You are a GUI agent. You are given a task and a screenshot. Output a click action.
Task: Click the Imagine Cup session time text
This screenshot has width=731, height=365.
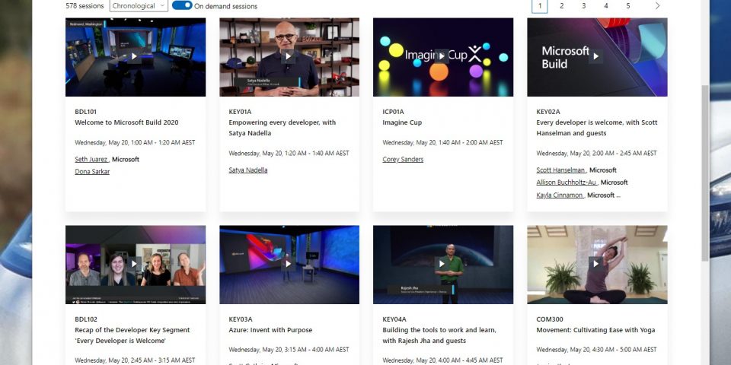click(x=443, y=142)
